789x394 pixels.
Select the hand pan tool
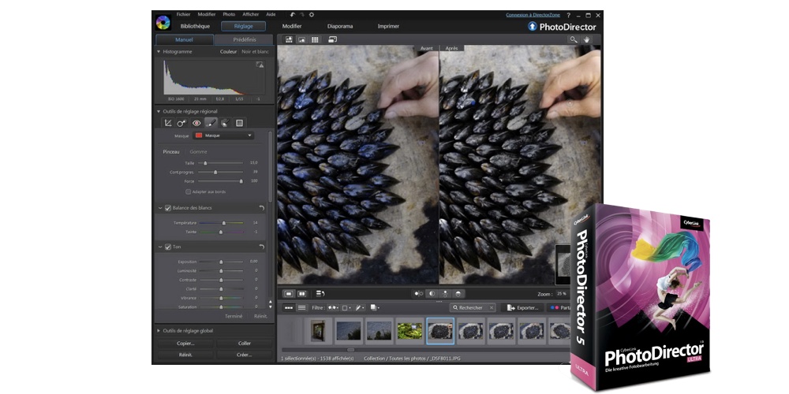click(586, 39)
